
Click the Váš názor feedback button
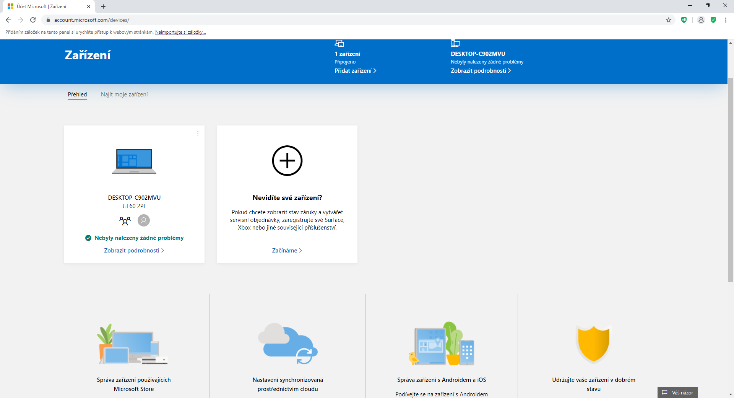[x=677, y=393]
